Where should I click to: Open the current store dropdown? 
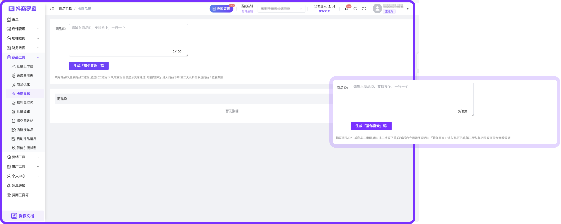[281, 9]
